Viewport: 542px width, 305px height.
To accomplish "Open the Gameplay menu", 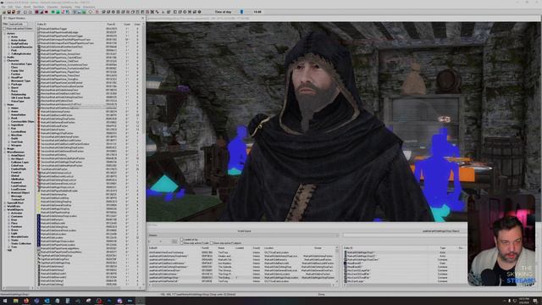I will pyautogui.click(x=66, y=7).
